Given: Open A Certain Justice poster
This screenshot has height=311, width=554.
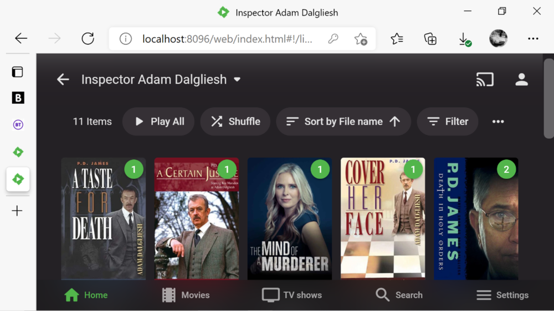Looking at the screenshot, I should tap(197, 219).
